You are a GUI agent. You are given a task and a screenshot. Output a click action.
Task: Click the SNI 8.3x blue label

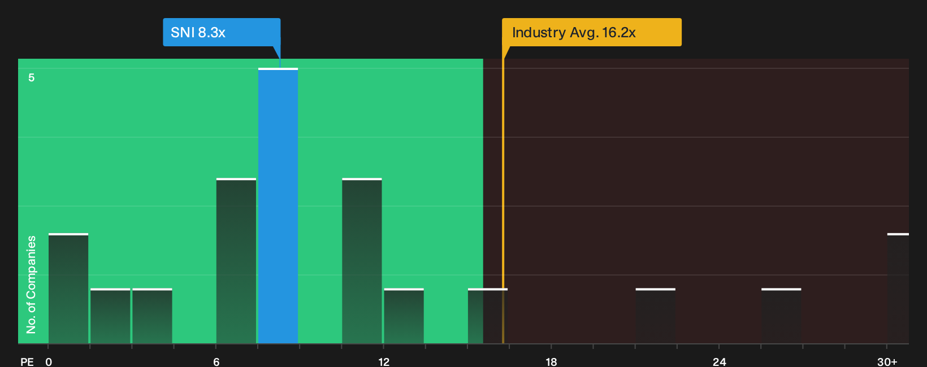[x=222, y=32]
